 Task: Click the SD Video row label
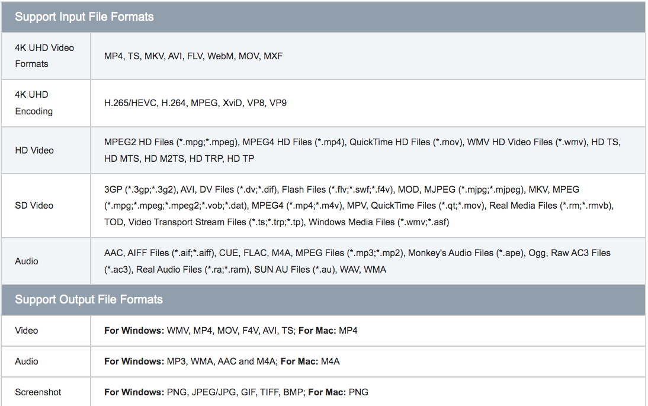point(34,206)
